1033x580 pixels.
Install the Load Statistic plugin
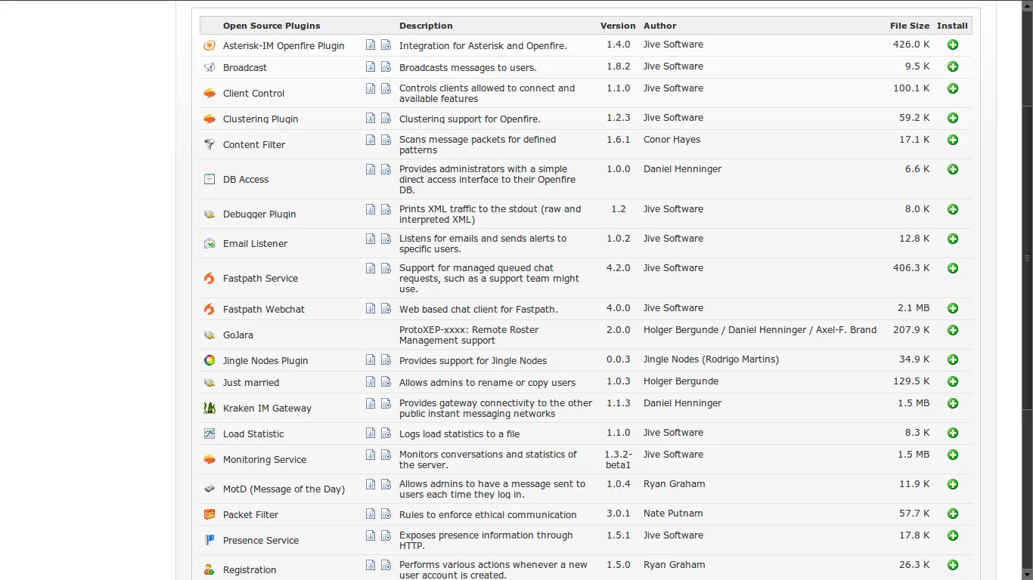953,433
